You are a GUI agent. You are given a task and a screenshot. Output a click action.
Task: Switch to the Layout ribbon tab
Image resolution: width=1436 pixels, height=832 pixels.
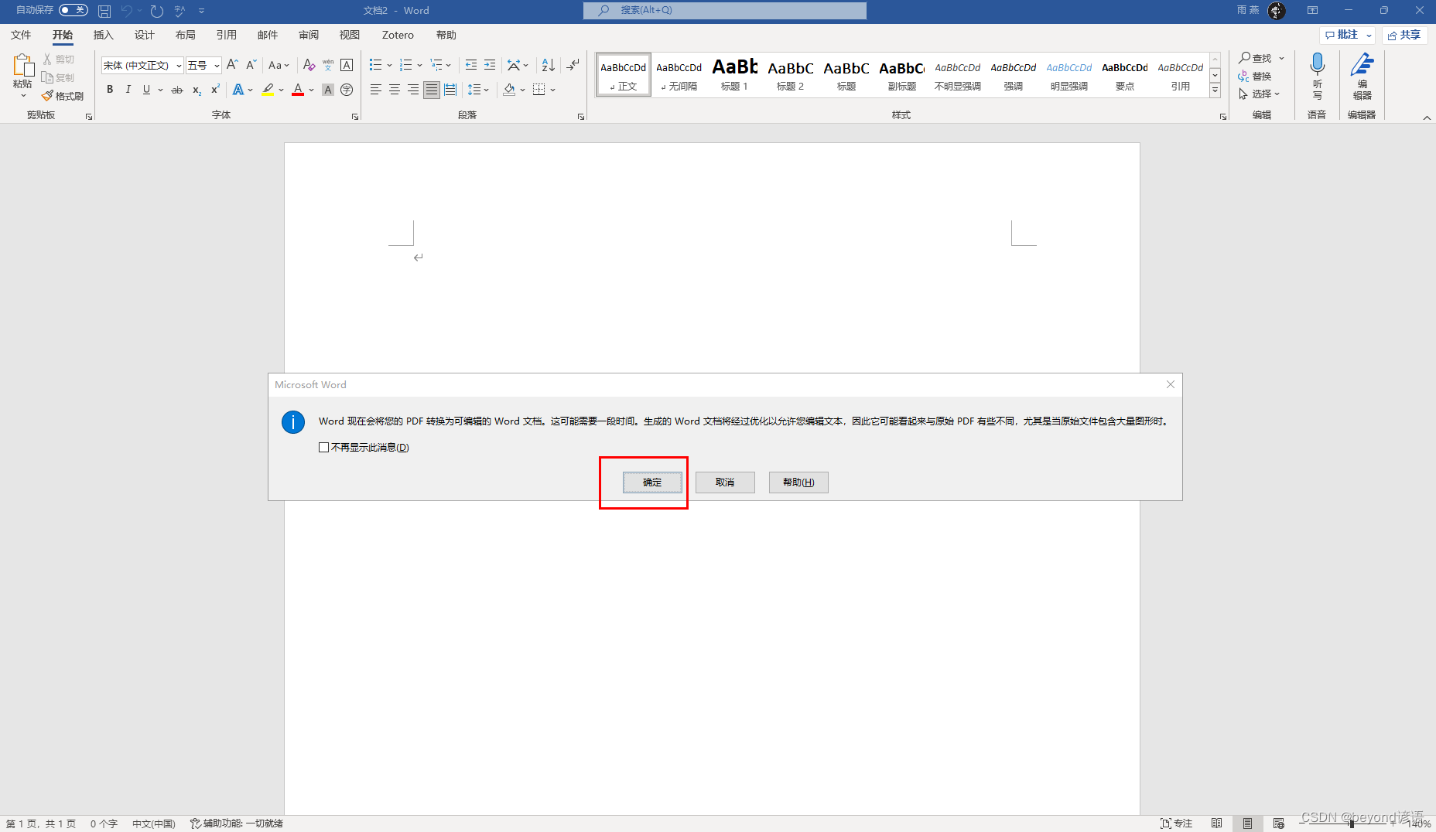click(x=185, y=35)
